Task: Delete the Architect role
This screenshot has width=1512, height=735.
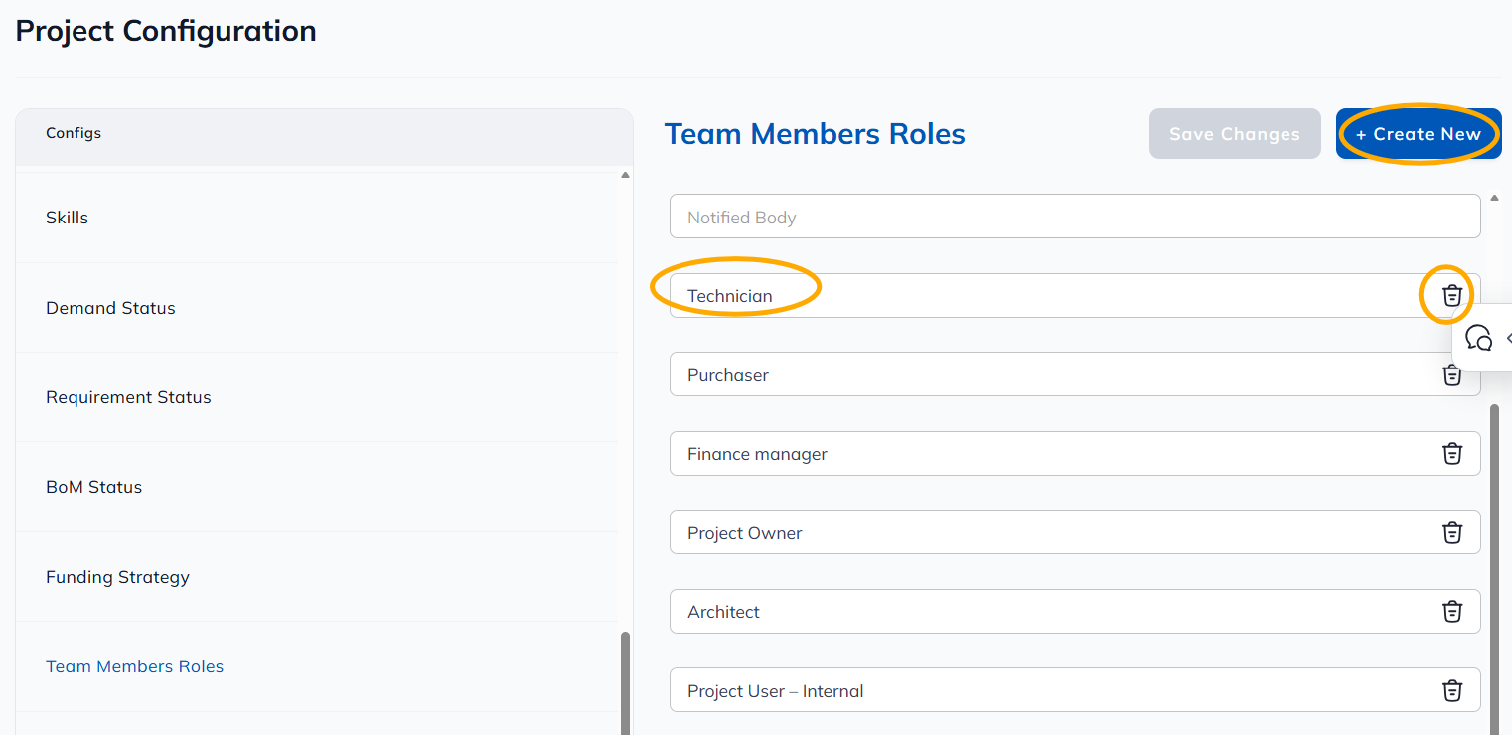Action: (1452, 611)
